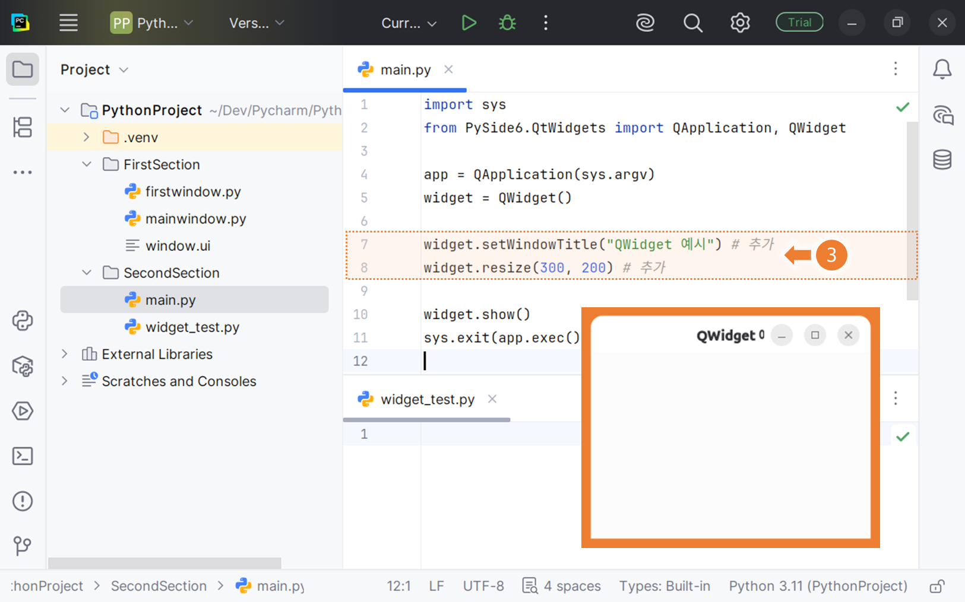
Task: Open more run actions menu
Action: [546, 23]
